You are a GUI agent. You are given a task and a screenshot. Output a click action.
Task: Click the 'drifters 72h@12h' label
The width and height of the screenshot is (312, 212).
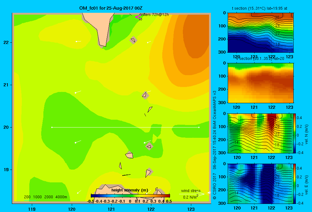[x=154, y=15]
